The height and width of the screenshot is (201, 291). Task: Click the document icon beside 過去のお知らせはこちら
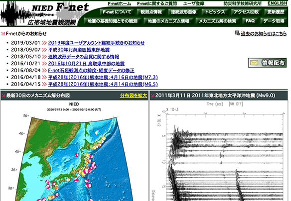237,33
